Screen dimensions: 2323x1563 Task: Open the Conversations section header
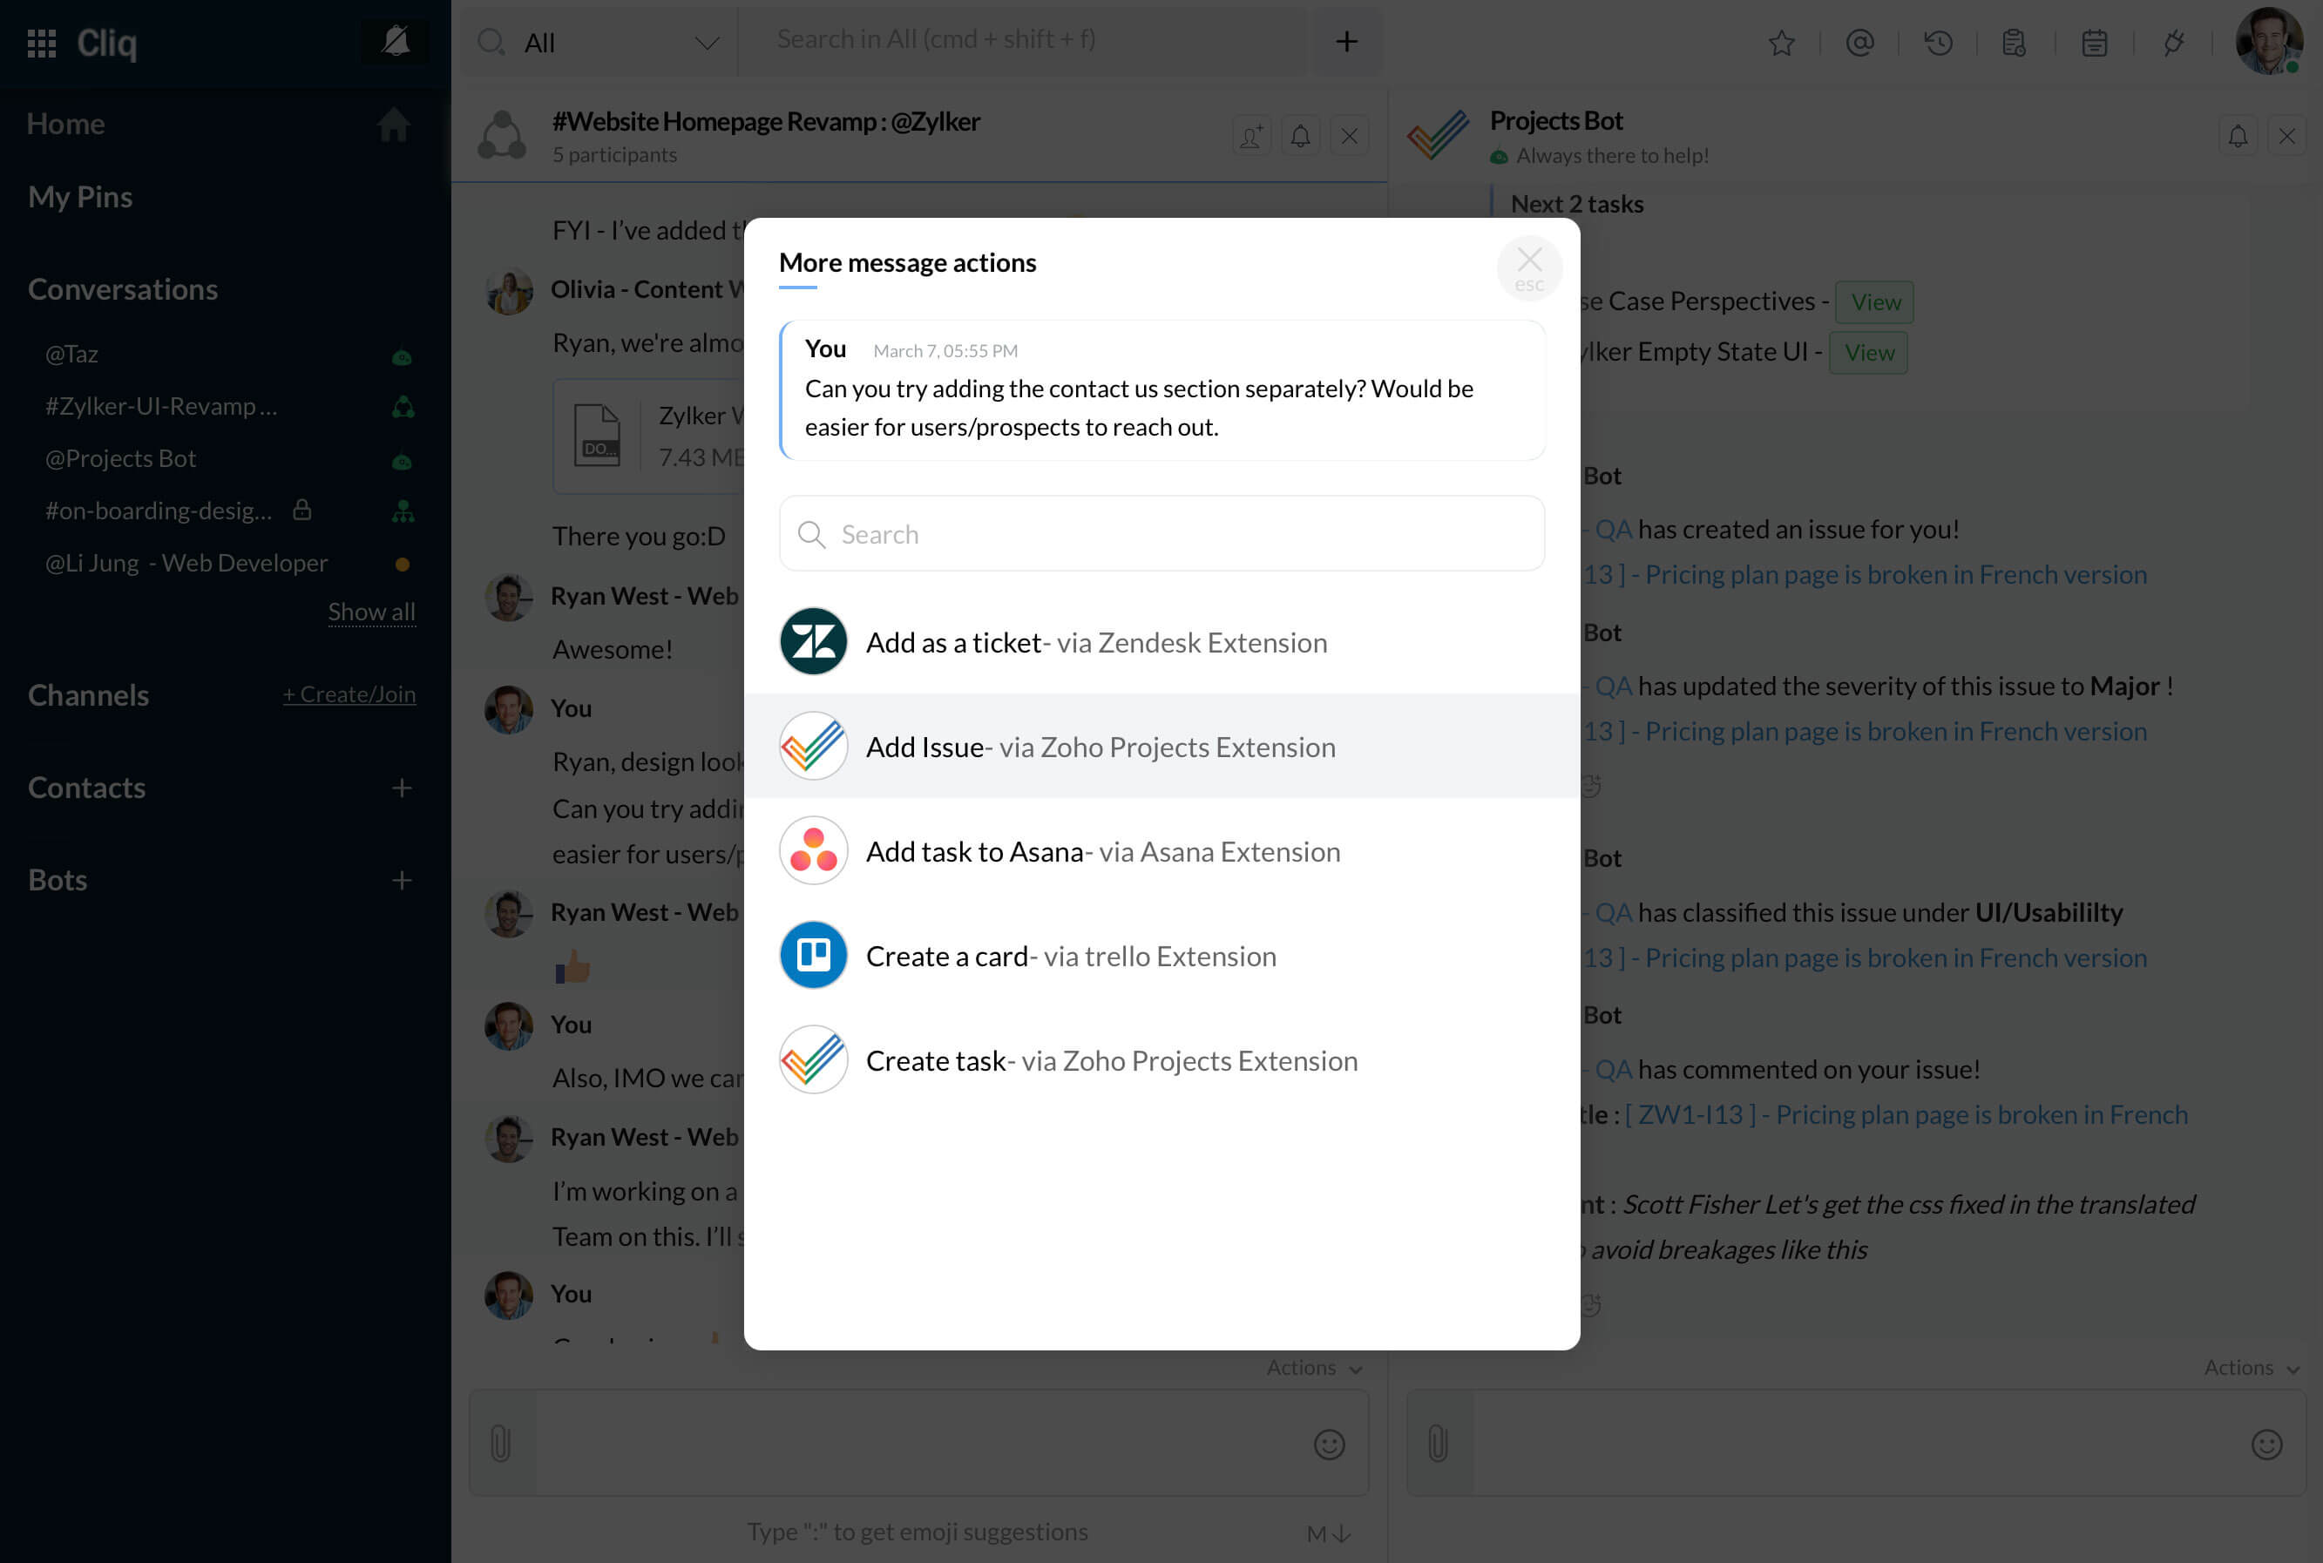123,289
